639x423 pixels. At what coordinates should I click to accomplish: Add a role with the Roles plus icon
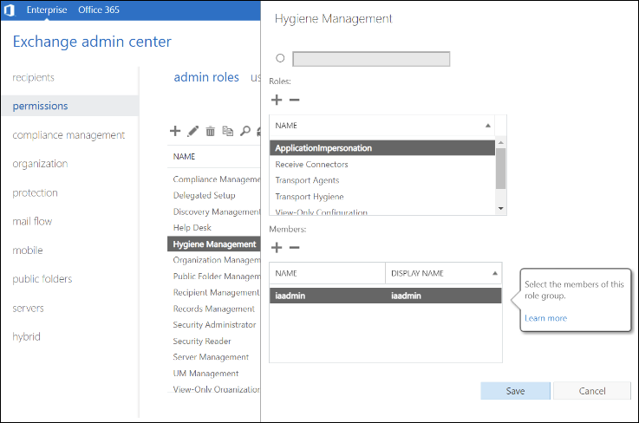pyautogui.click(x=277, y=100)
